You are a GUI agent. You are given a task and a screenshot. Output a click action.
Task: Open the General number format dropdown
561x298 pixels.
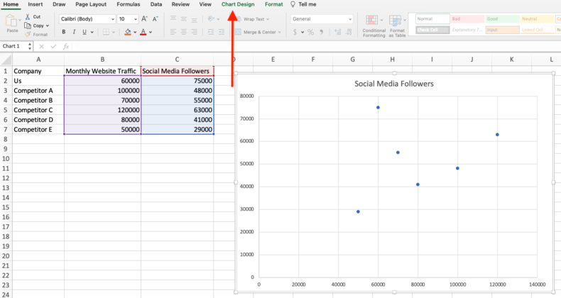pos(349,19)
